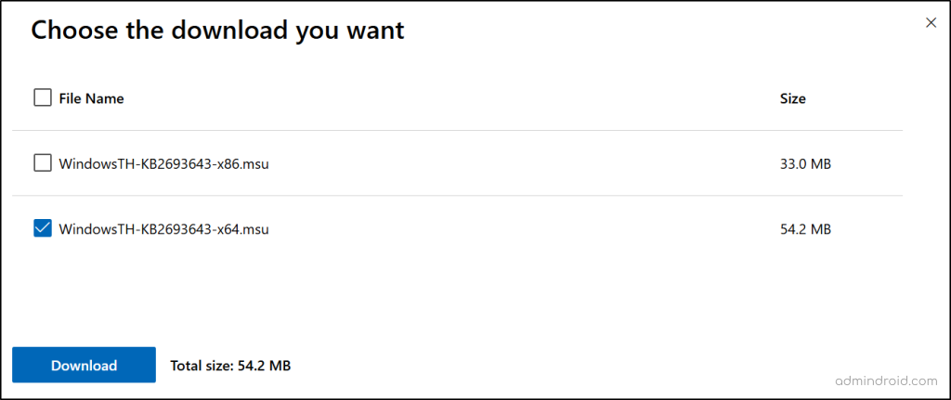Click the File Name column header
This screenshot has width=951, height=400.
[91, 98]
